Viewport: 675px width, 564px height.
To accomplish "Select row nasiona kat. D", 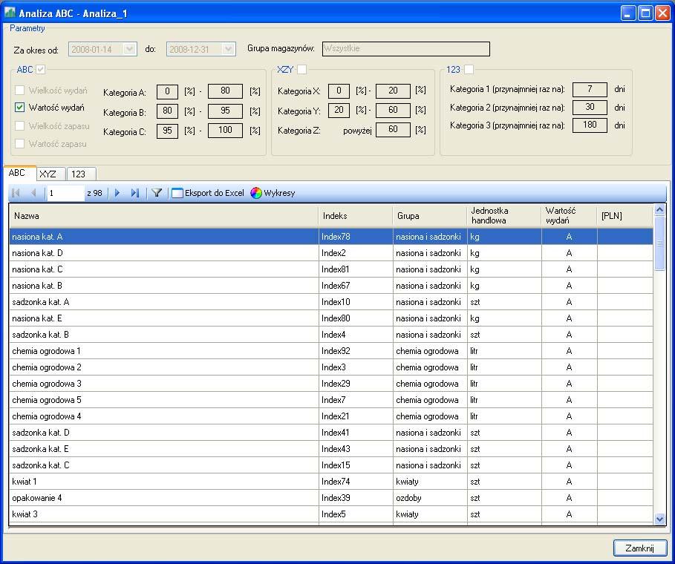I will pos(331,253).
